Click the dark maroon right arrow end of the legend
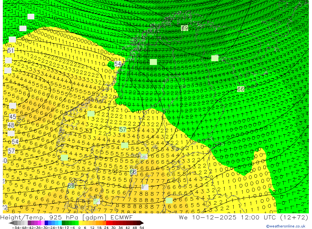The width and height of the screenshot is (312, 229). (142, 223)
